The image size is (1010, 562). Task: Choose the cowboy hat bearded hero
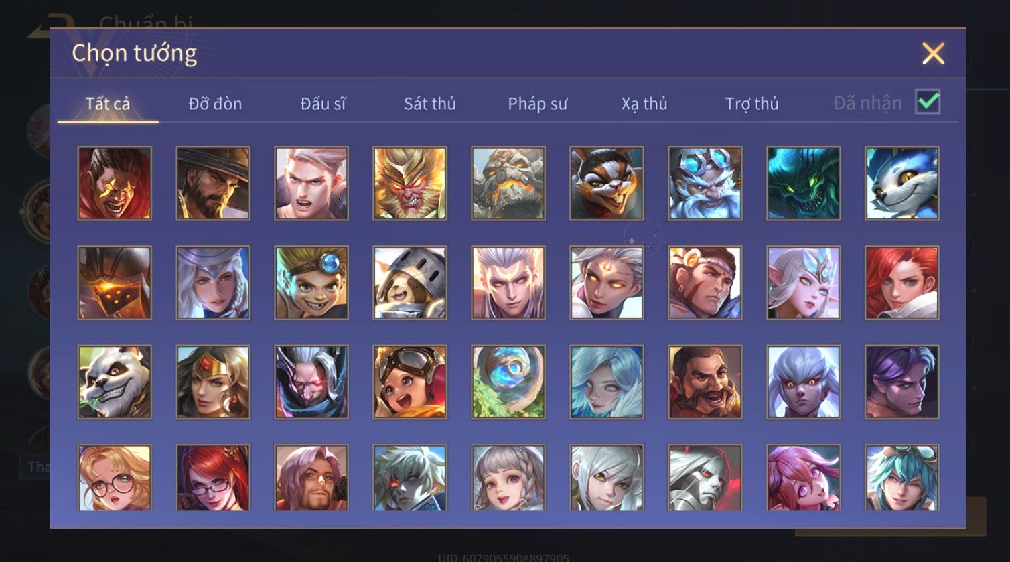tap(213, 184)
